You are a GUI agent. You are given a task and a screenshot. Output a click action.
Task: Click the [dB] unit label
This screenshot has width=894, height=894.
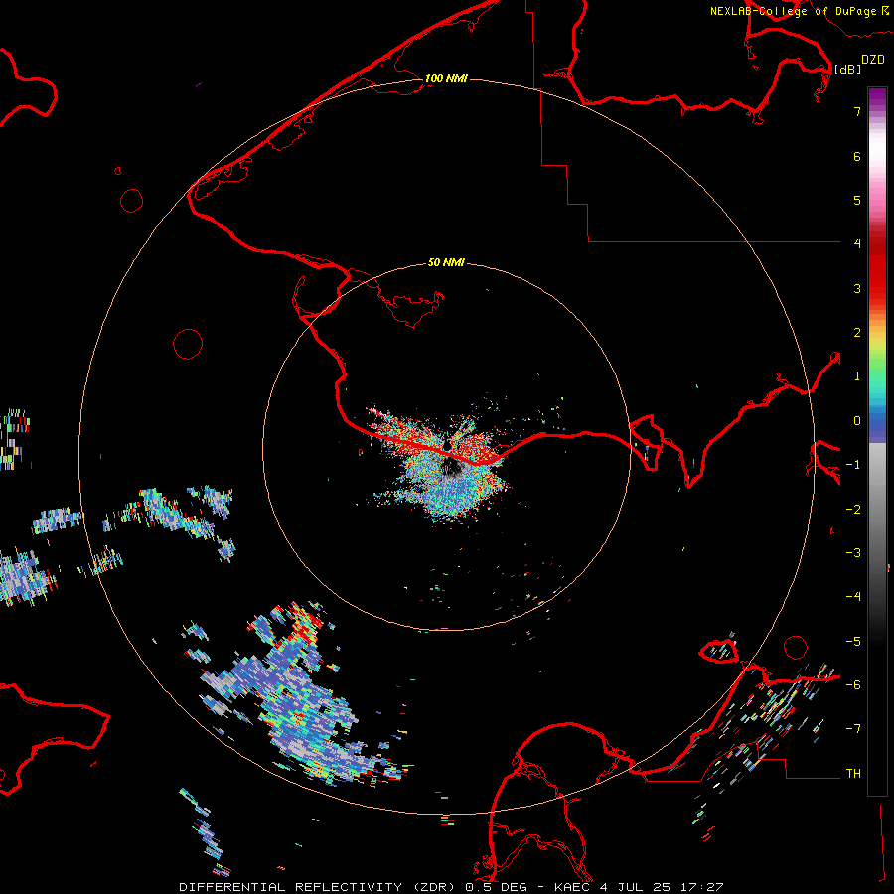pos(847,69)
